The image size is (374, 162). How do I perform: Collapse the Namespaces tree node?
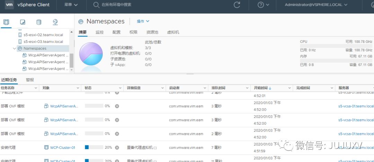15,48
